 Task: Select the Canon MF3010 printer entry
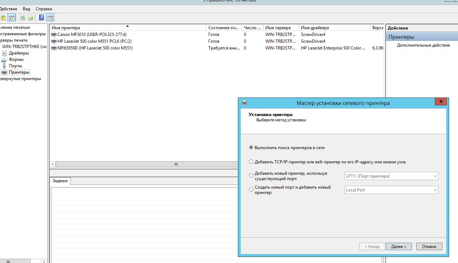pos(92,35)
